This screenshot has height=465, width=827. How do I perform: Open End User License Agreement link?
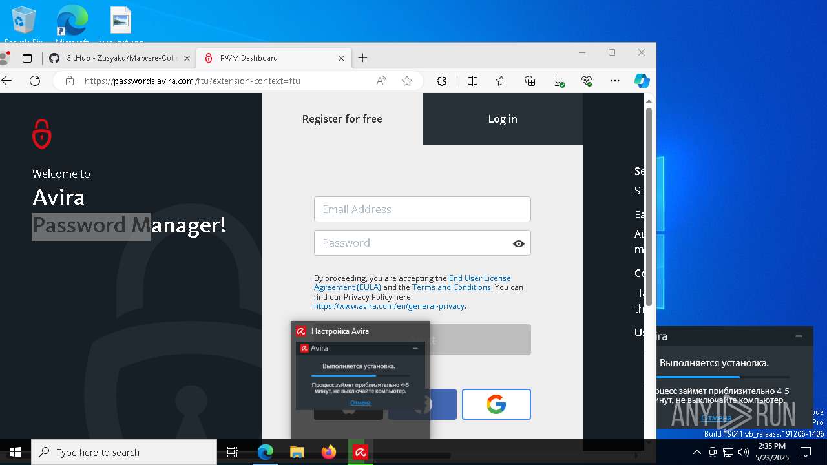pyautogui.click(x=412, y=282)
